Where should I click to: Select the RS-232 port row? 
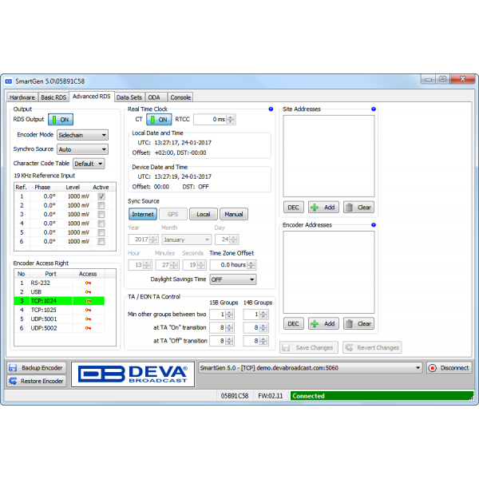(59, 283)
